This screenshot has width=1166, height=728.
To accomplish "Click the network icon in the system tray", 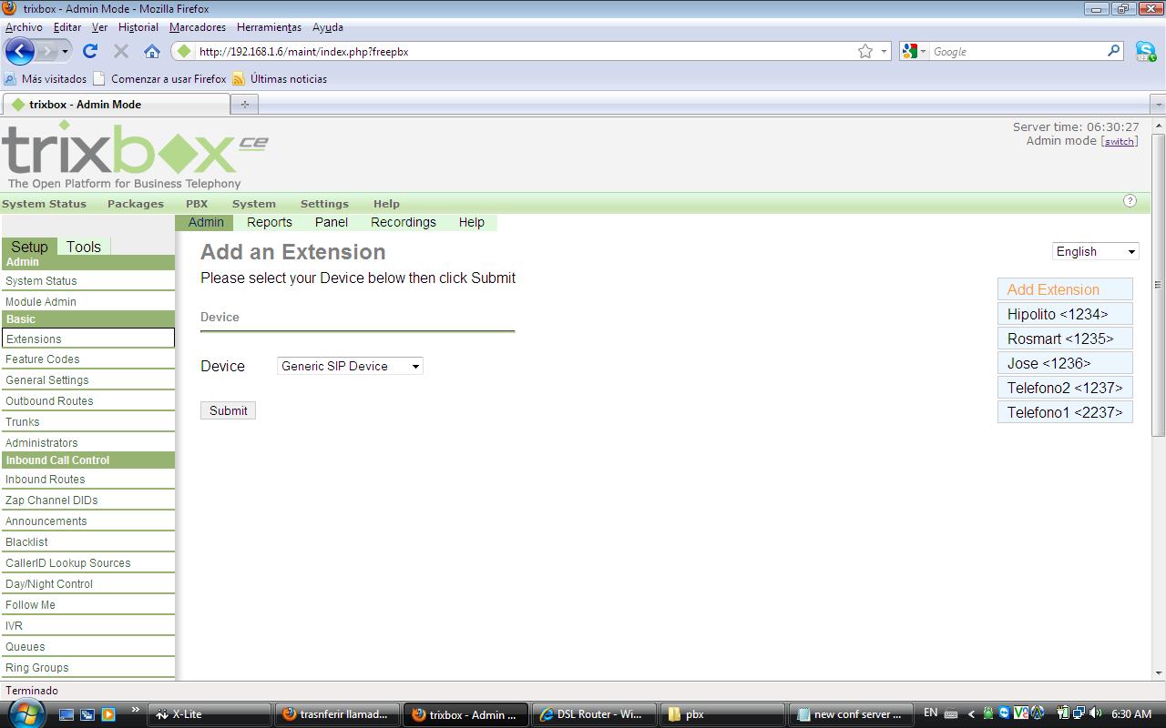I will click(x=1079, y=714).
